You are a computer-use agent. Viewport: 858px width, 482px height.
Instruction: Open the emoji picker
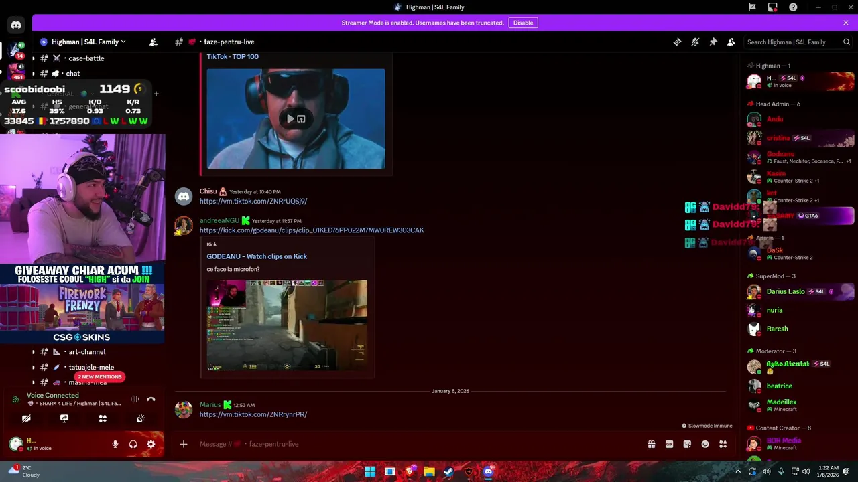705,444
